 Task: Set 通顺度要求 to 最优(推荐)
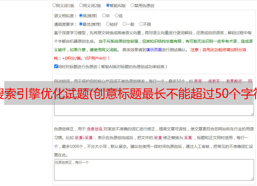tap(81, 24)
